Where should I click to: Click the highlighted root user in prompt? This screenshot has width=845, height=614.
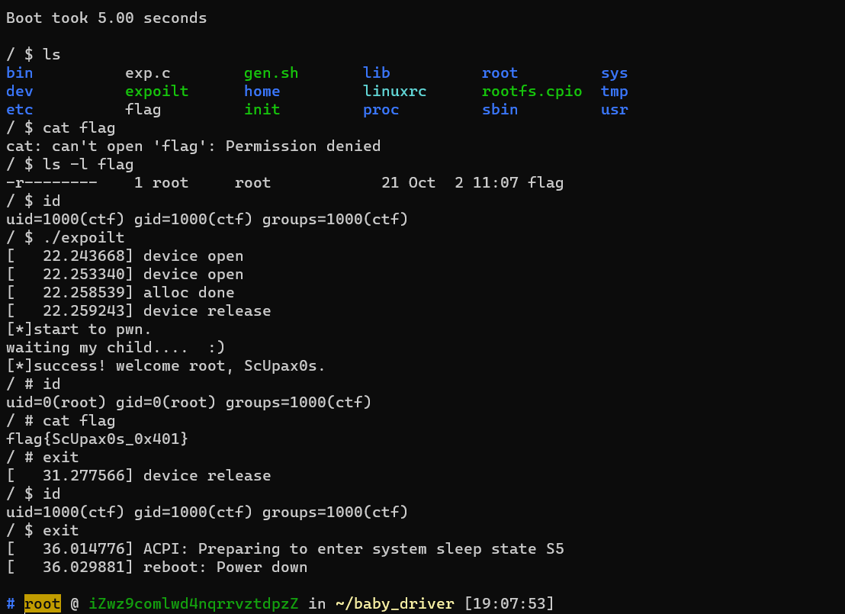[42, 604]
